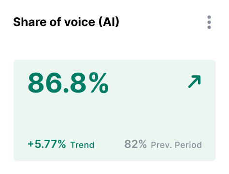Click the word Share in the heading
Image resolution: width=229 pixels, height=174 pixels.
(x=30, y=22)
